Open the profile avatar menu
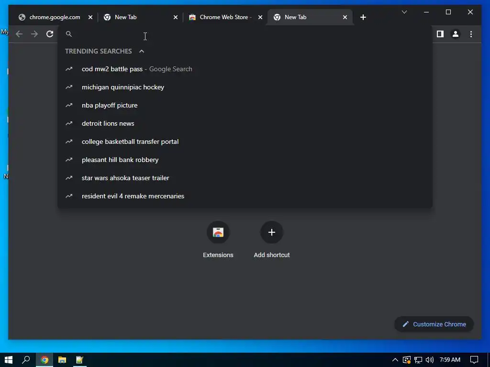This screenshot has width=490, height=367. click(x=456, y=34)
